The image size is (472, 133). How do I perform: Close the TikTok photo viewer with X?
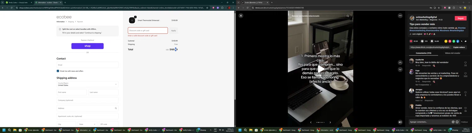tap(241, 15)
